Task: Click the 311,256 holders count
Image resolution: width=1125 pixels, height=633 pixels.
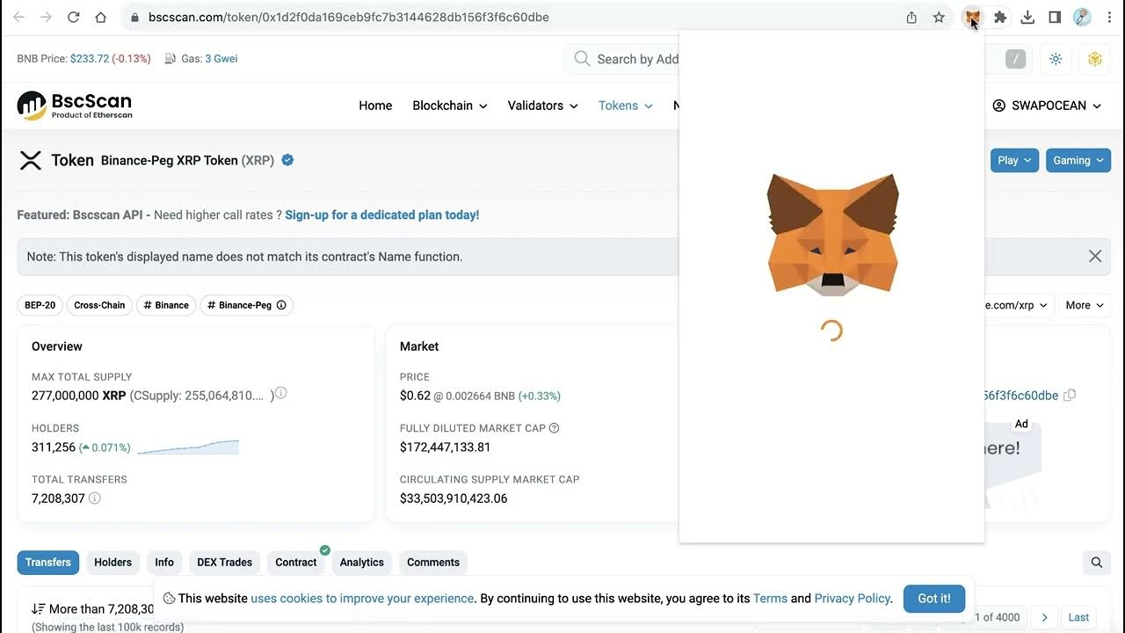Action: click(54, 447)
